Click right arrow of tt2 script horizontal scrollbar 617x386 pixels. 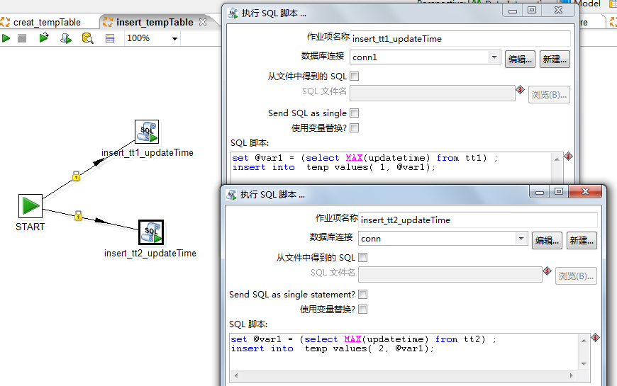pos(572,376)
